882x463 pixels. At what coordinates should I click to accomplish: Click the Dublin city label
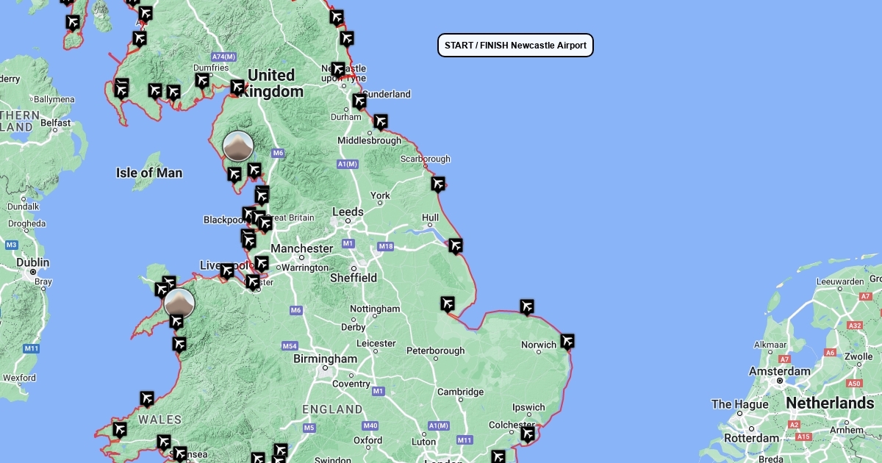coord(32,262)
